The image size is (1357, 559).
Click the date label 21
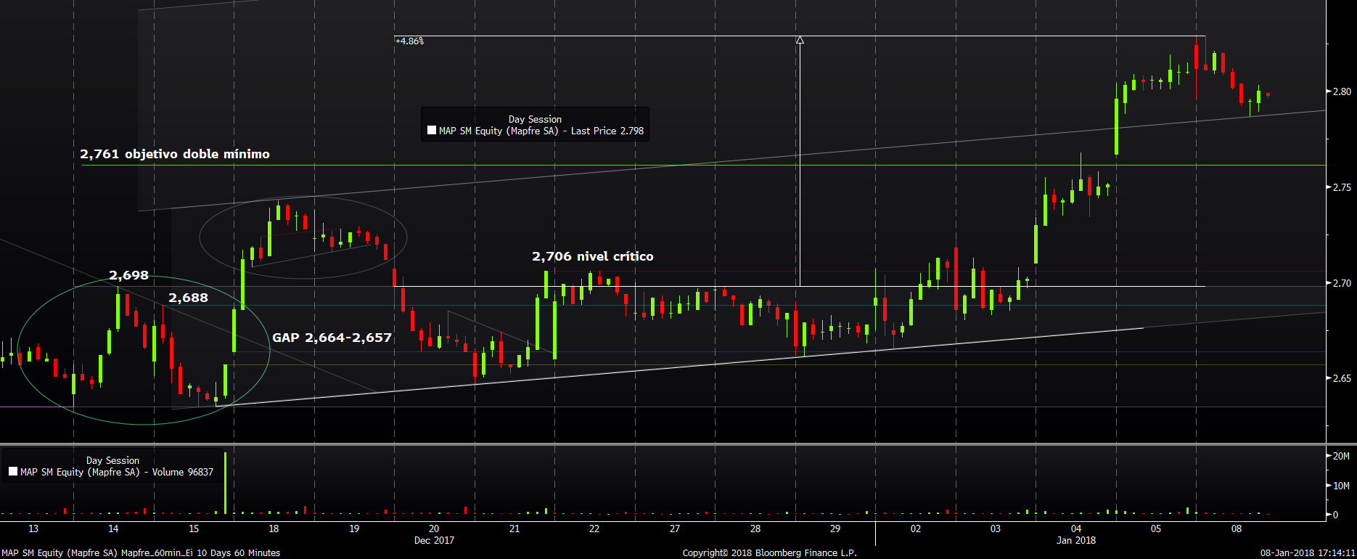pyautogui.click(x=514, y=529)
